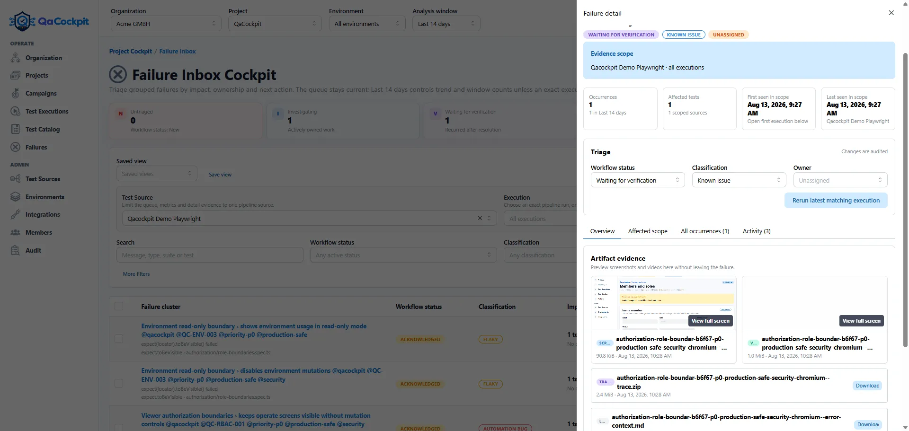The width and height of the screenshot is (909, 431).
Task: Switch to the Affected scope tab
Action: coord(648,231)
